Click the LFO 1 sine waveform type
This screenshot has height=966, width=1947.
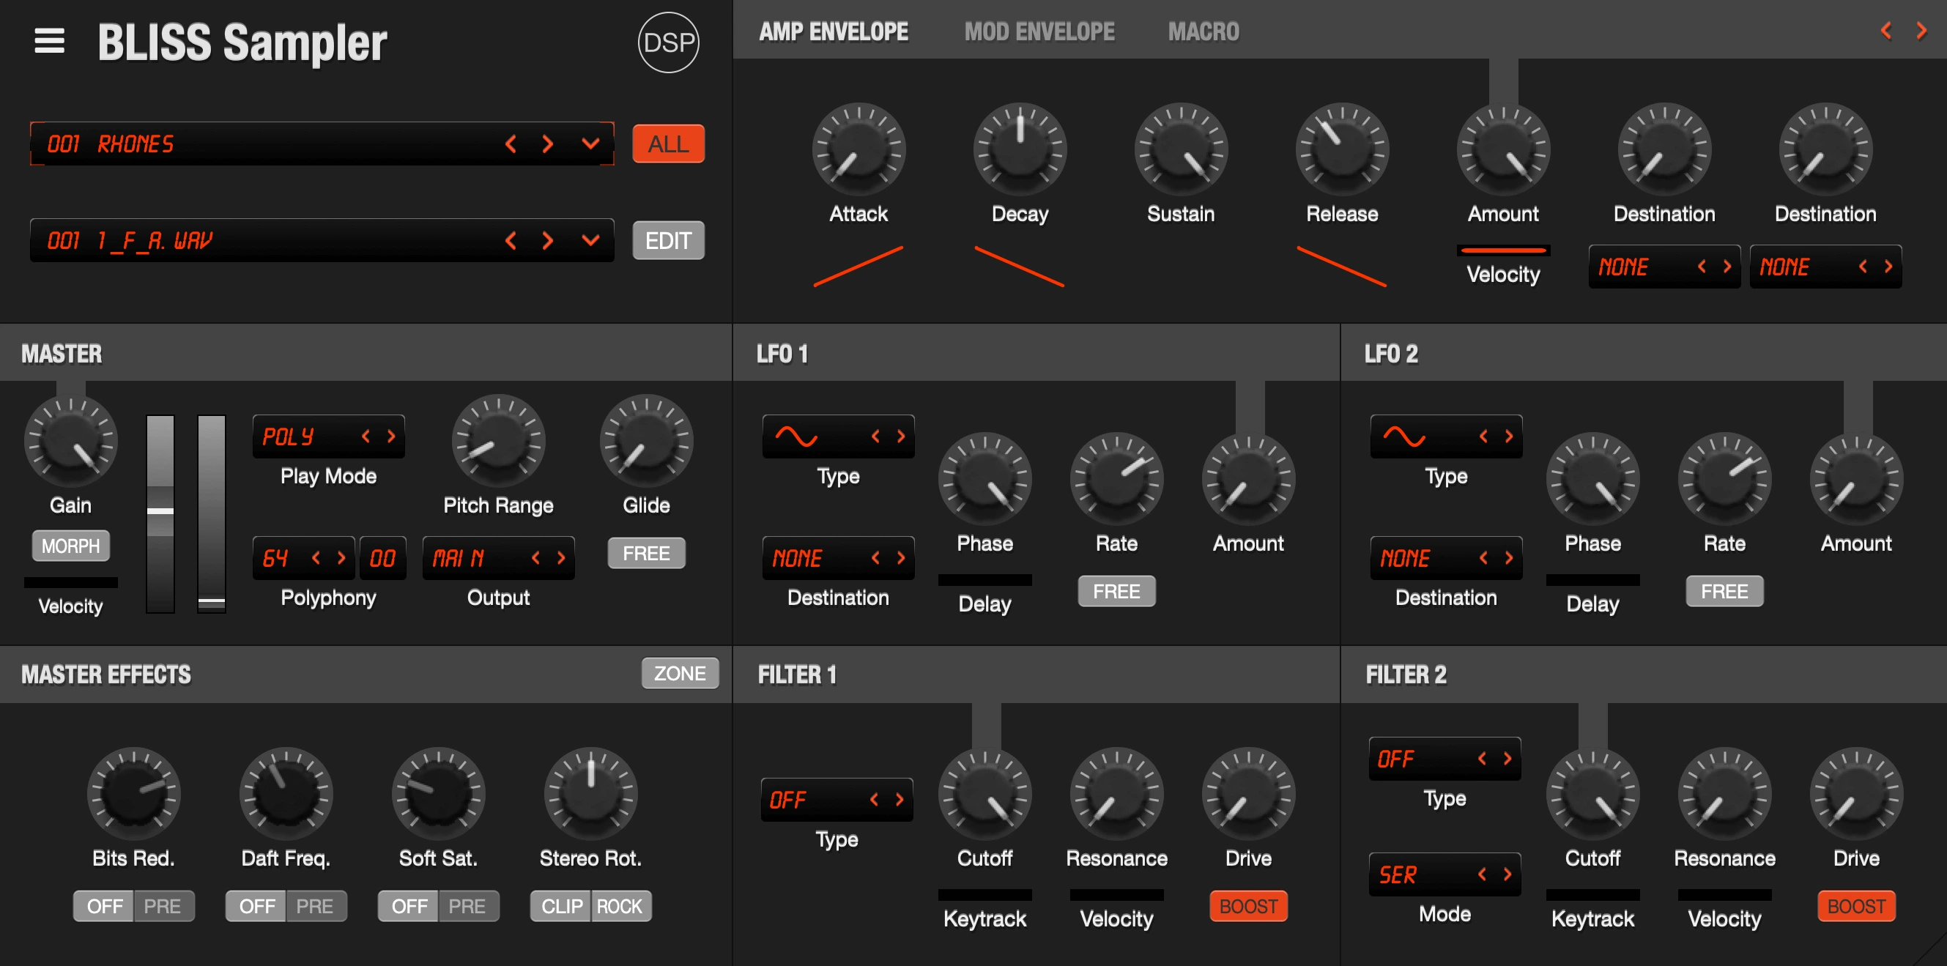(x=797, y=436)
